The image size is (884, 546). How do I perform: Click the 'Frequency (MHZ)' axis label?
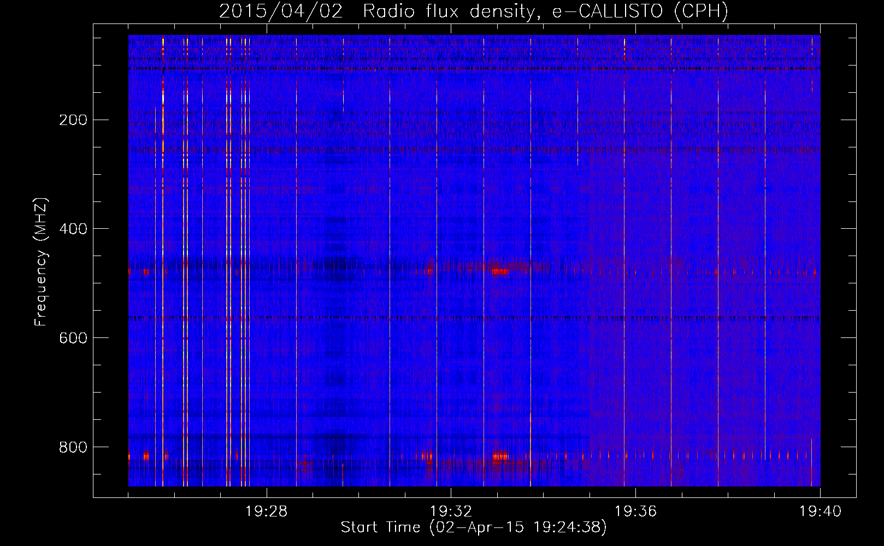click(x=41, y=262)
